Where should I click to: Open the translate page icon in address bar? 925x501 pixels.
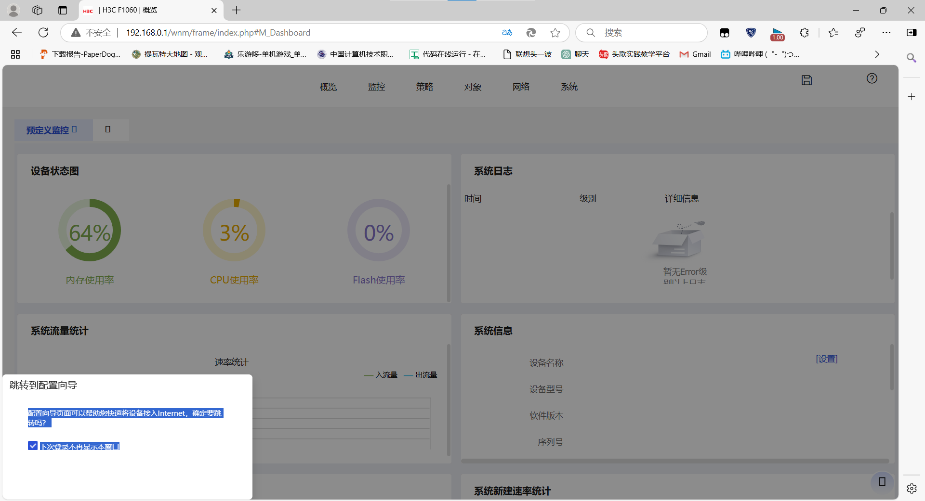(x=507, y=33)
